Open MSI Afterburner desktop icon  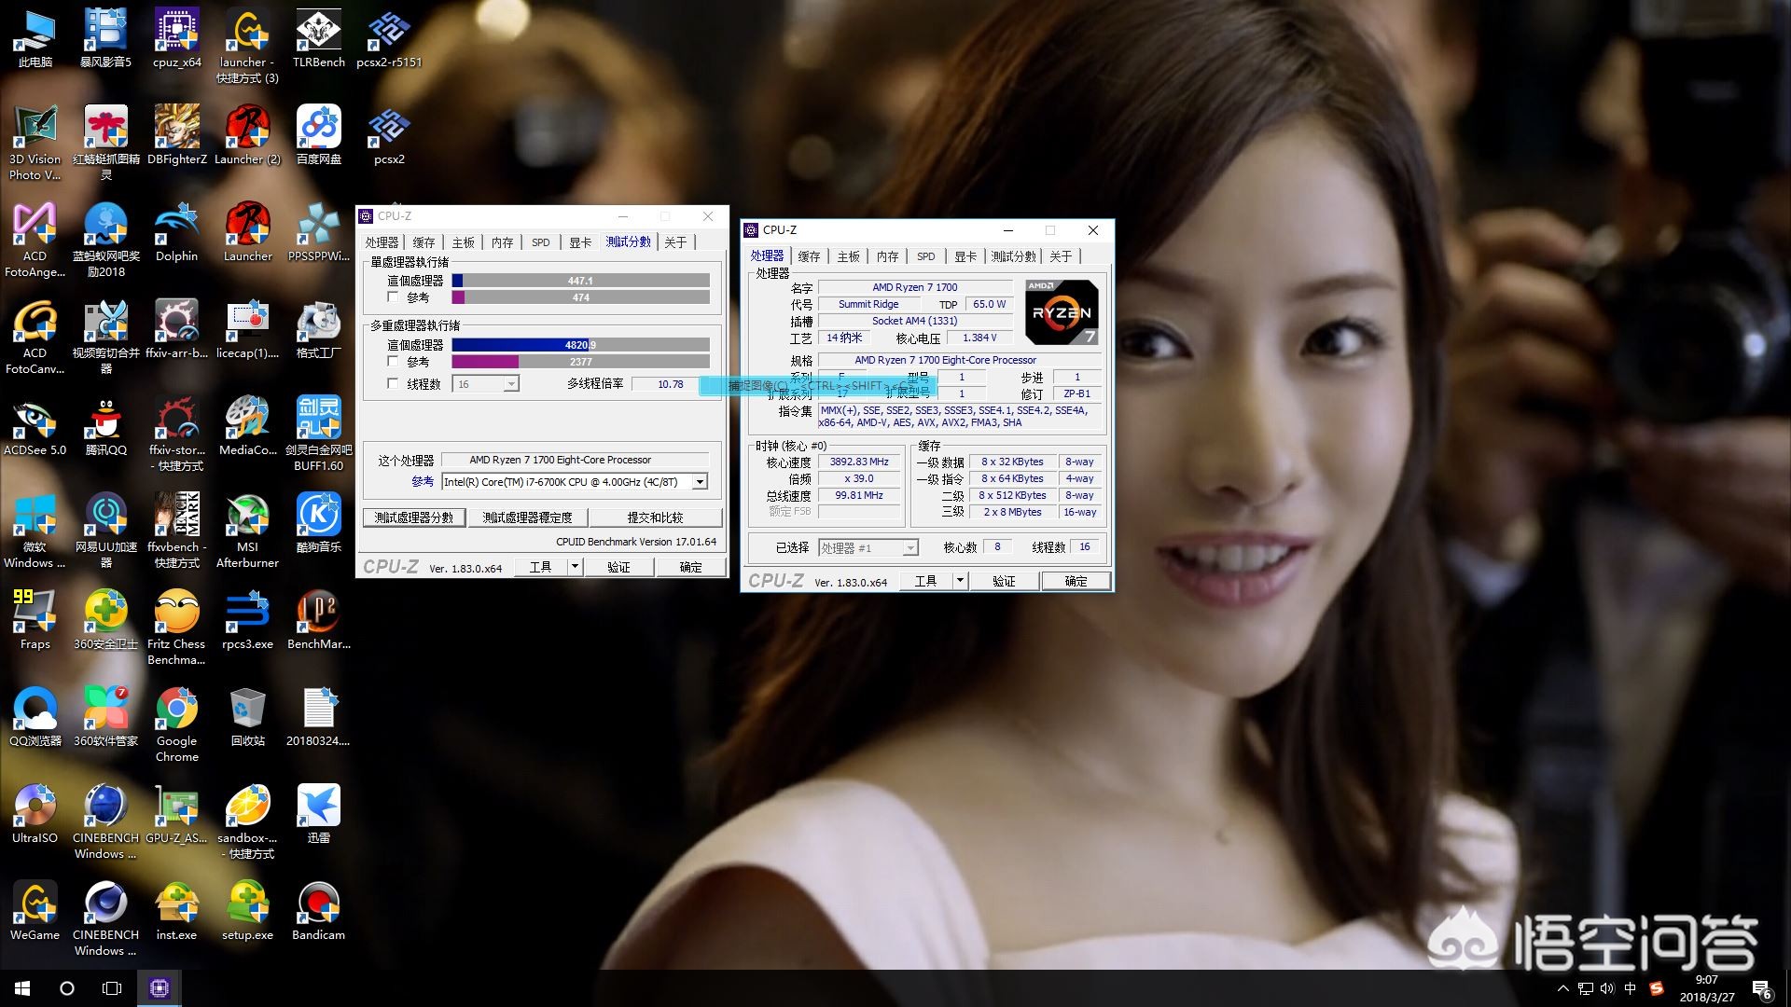click(248, 531)
